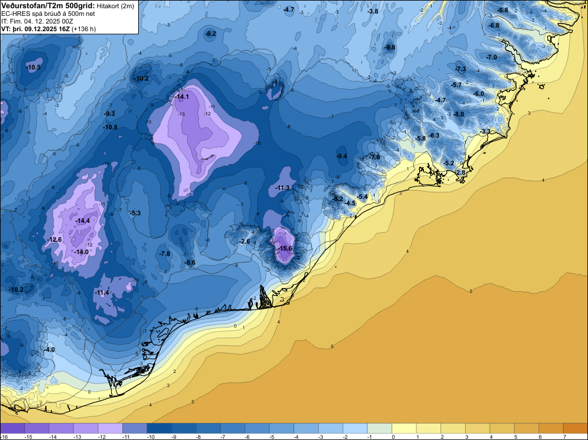Click the -6.3 temperature label
This screenshot has height=440, width=588.
pyautogui.click(x=434, y=135)
